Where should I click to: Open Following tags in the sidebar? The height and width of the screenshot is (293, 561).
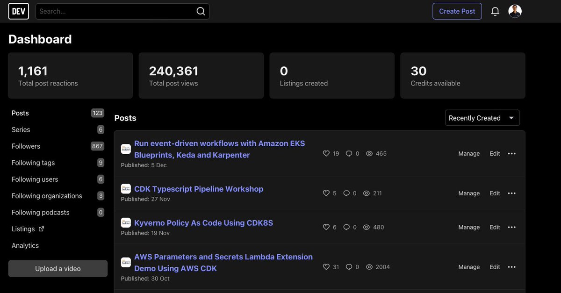tap(58, 163)
